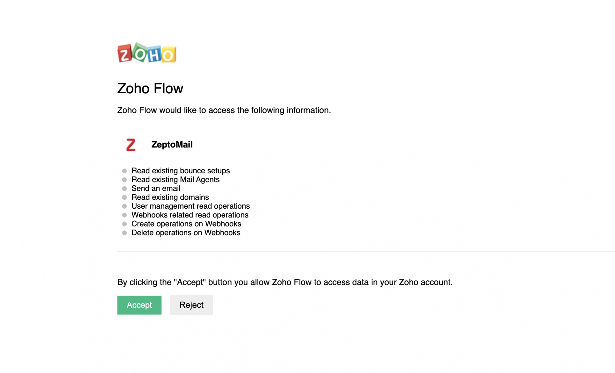Viewport: 615px width, 373px height.
Task: Select the Read existing domains text
Action: 170,197
